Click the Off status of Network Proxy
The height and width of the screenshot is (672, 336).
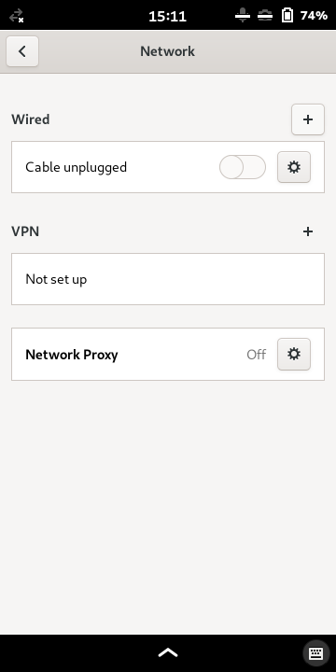[257, 355]
